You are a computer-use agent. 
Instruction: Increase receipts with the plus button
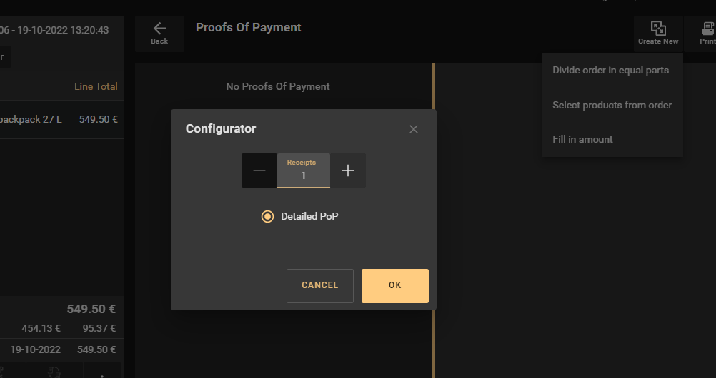tap(348, 170)
